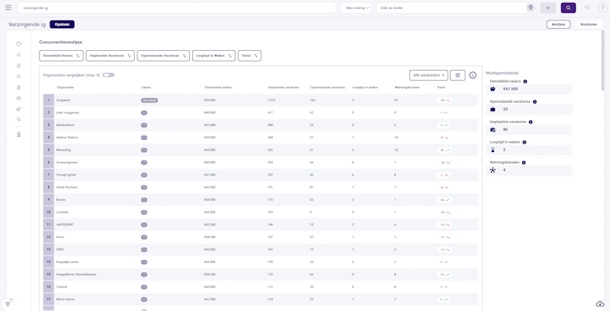Image resolution: width=610 pixels, height=311 pixels.
Task: Click the Zoek op locatie input field
Action: [x=450, y=8]
